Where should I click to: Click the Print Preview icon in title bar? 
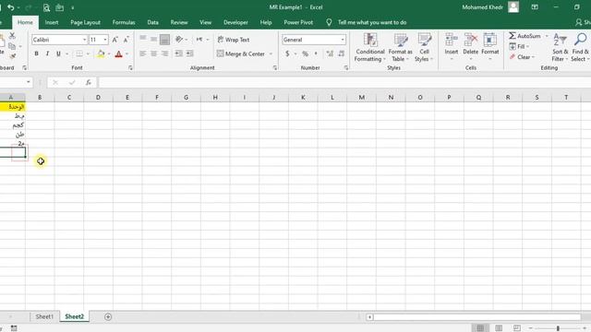pyautogui.click(x=46, y=7)
